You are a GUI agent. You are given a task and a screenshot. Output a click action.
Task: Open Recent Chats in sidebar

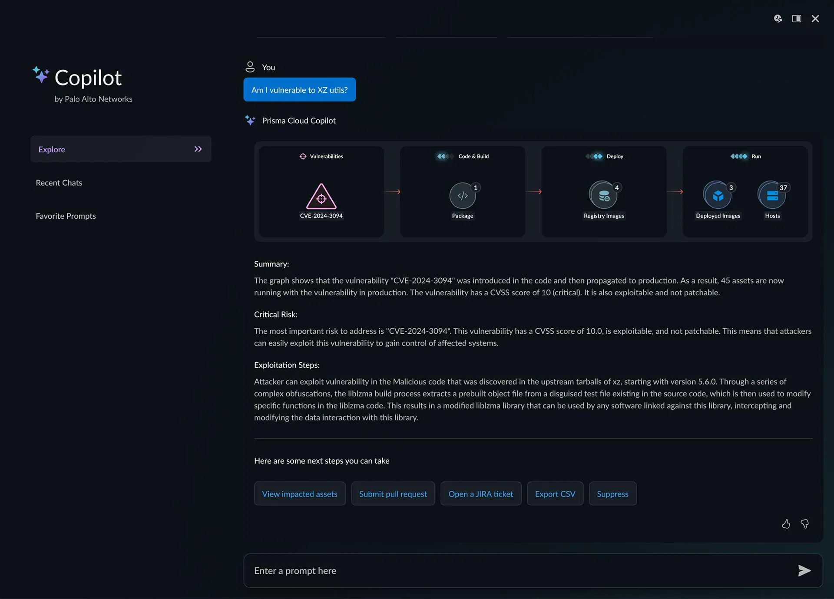coord(59,183)
